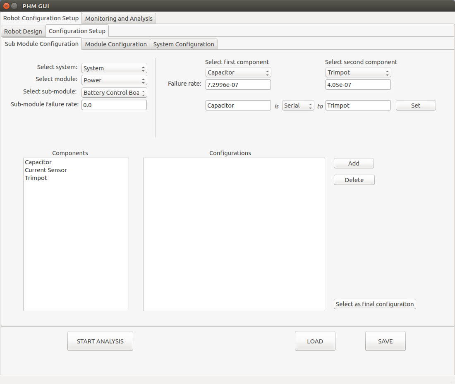Select the Configuration Setup tab
The height and width of the screenshot is (384, 455).
(x=77, y=31)
